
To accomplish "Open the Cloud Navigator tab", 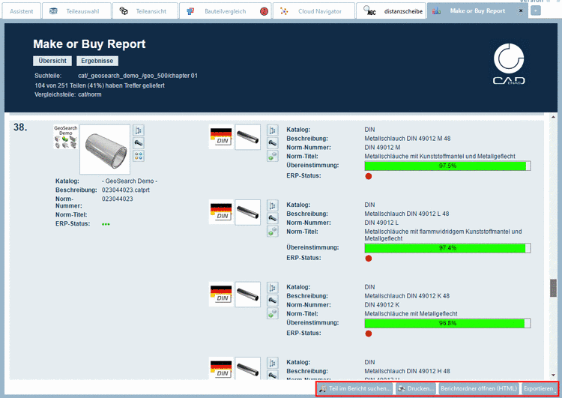I will coord(314,11).
